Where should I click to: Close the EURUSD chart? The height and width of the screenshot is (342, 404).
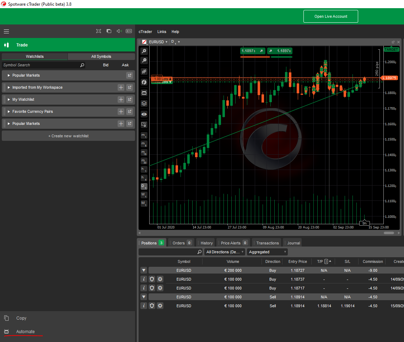(x=399, y=42)
